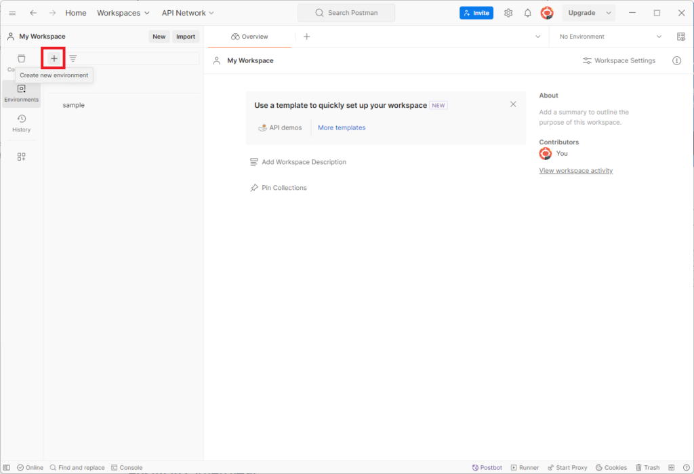Open the History sidebar section
Image resolution: width=694 pixels, height=474 pixels.
21,123
